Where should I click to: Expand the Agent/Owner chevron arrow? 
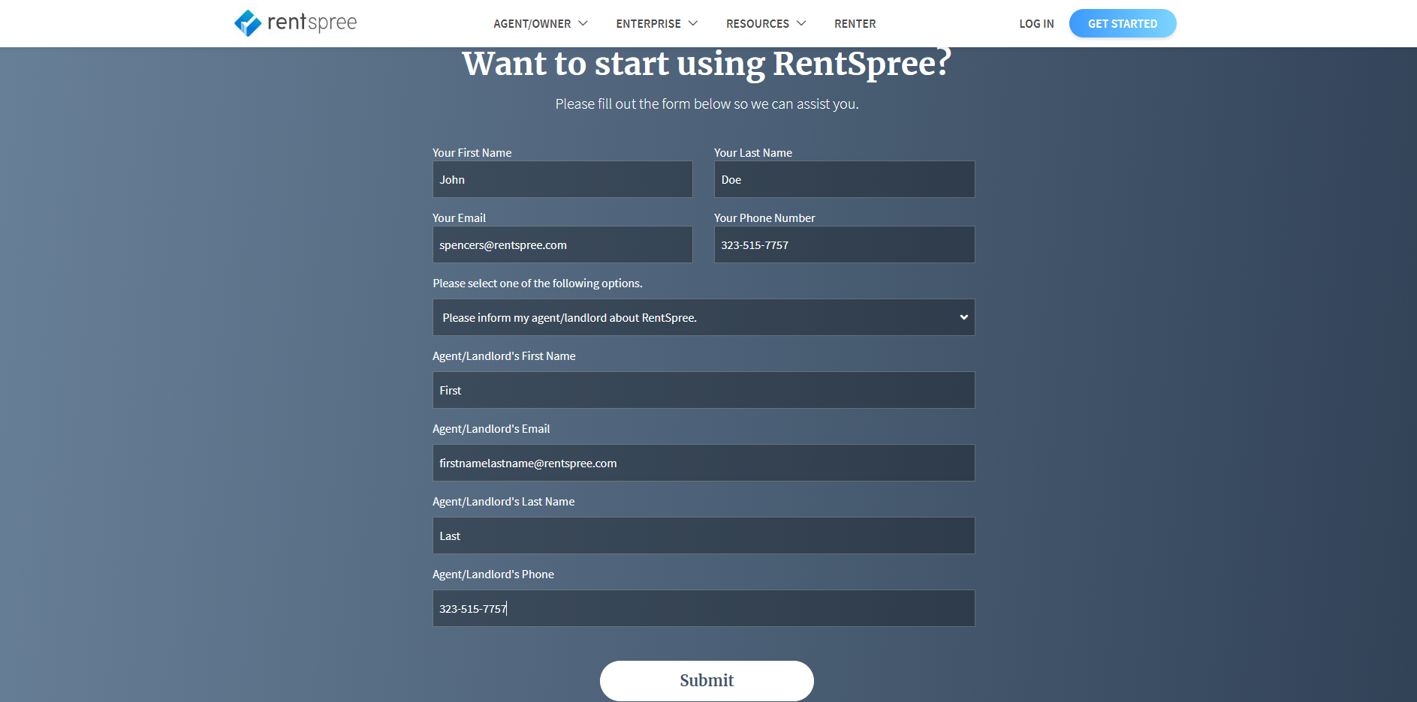(x=583, y=23)
